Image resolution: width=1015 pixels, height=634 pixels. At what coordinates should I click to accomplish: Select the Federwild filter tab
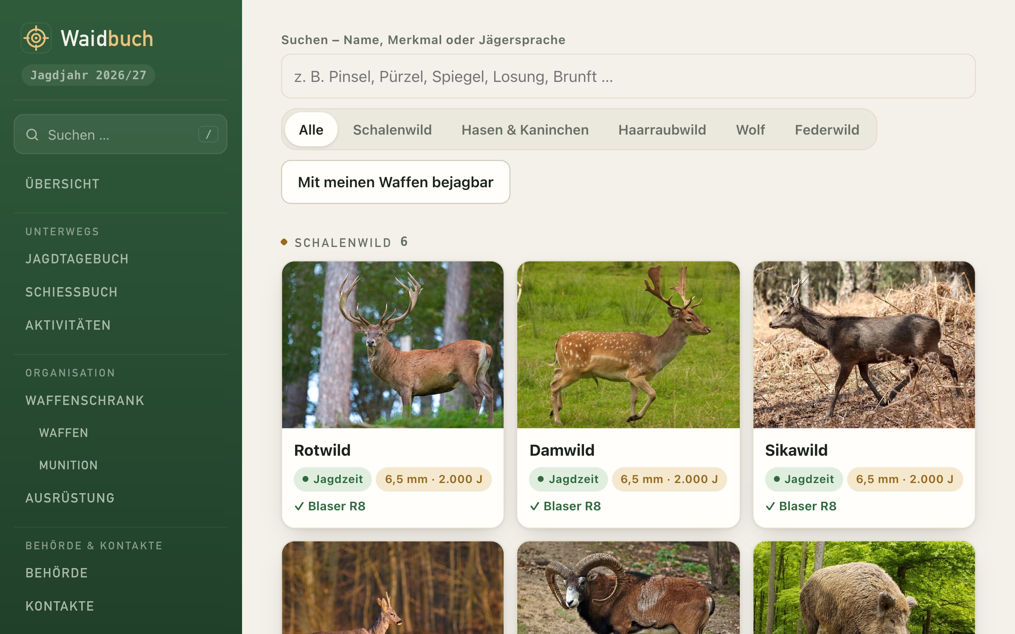tap(827, 130)
